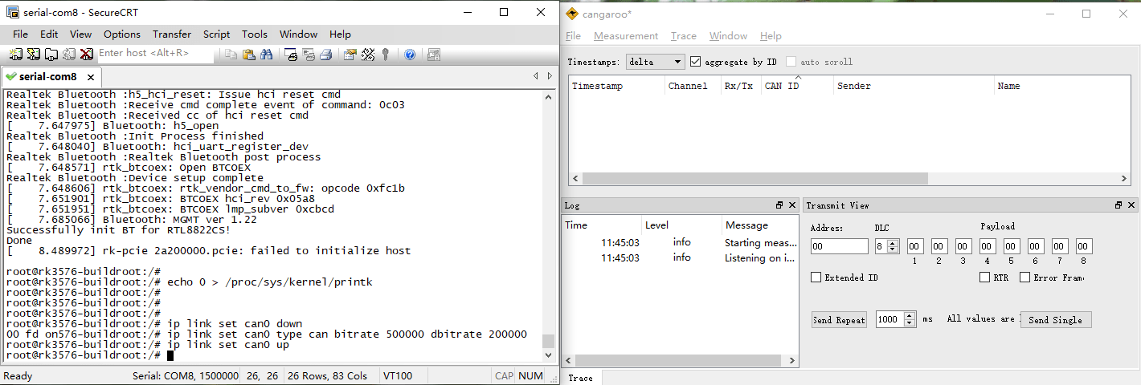This screenshot has width=1141, height=385.
Task: Decrease the repeat interval ms spinner
Action: click(910, 322)
